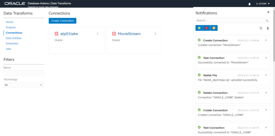Image resolution: width=275 pixels, height=136 pixels.
Task: Click the notifications panel vertical scrollbar
Action: click(274, 36)
